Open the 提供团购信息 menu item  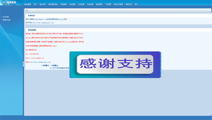point(53,5)
